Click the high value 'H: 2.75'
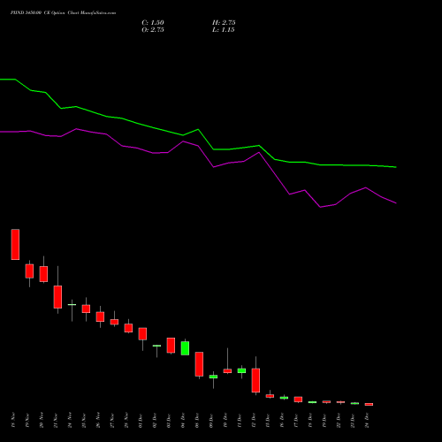 224,23
